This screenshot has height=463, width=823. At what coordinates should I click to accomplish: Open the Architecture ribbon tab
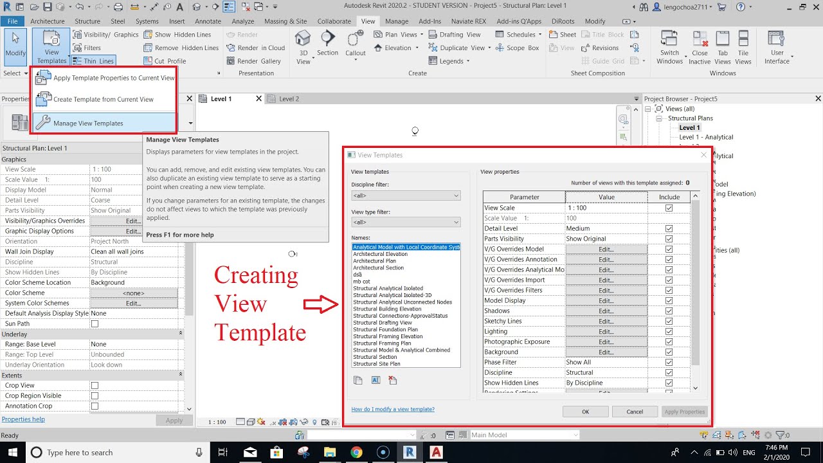tap(48, 21)
